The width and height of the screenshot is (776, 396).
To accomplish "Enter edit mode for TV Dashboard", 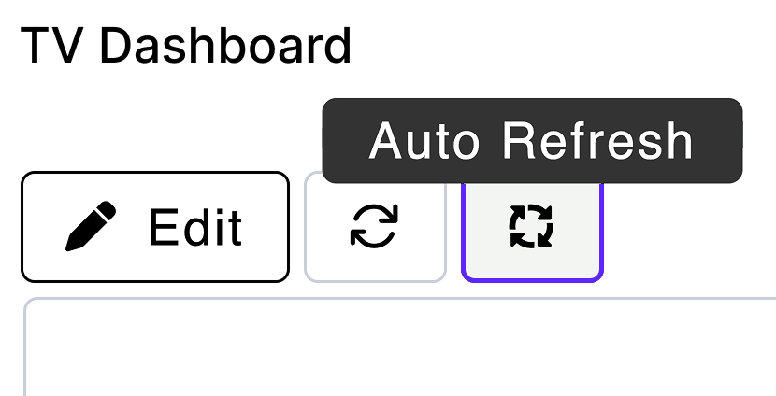I will tap(155, 227).
